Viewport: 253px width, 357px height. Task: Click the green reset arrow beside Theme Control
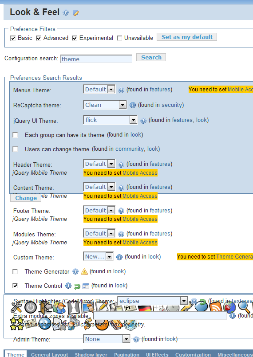(77, 286)
